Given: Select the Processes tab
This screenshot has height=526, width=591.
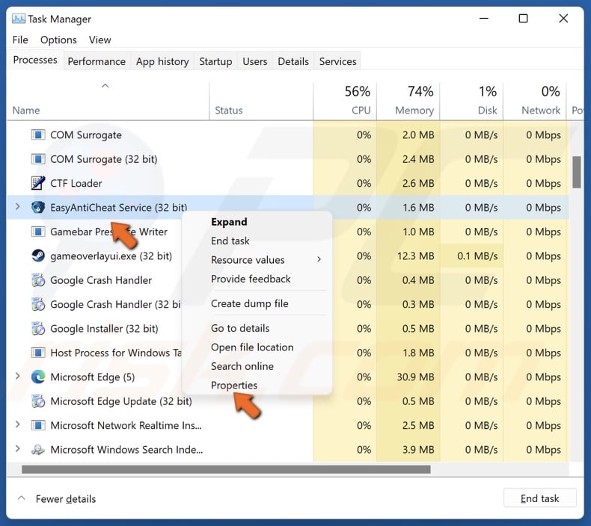Looking at the screenshot, I should click(35, 60).
